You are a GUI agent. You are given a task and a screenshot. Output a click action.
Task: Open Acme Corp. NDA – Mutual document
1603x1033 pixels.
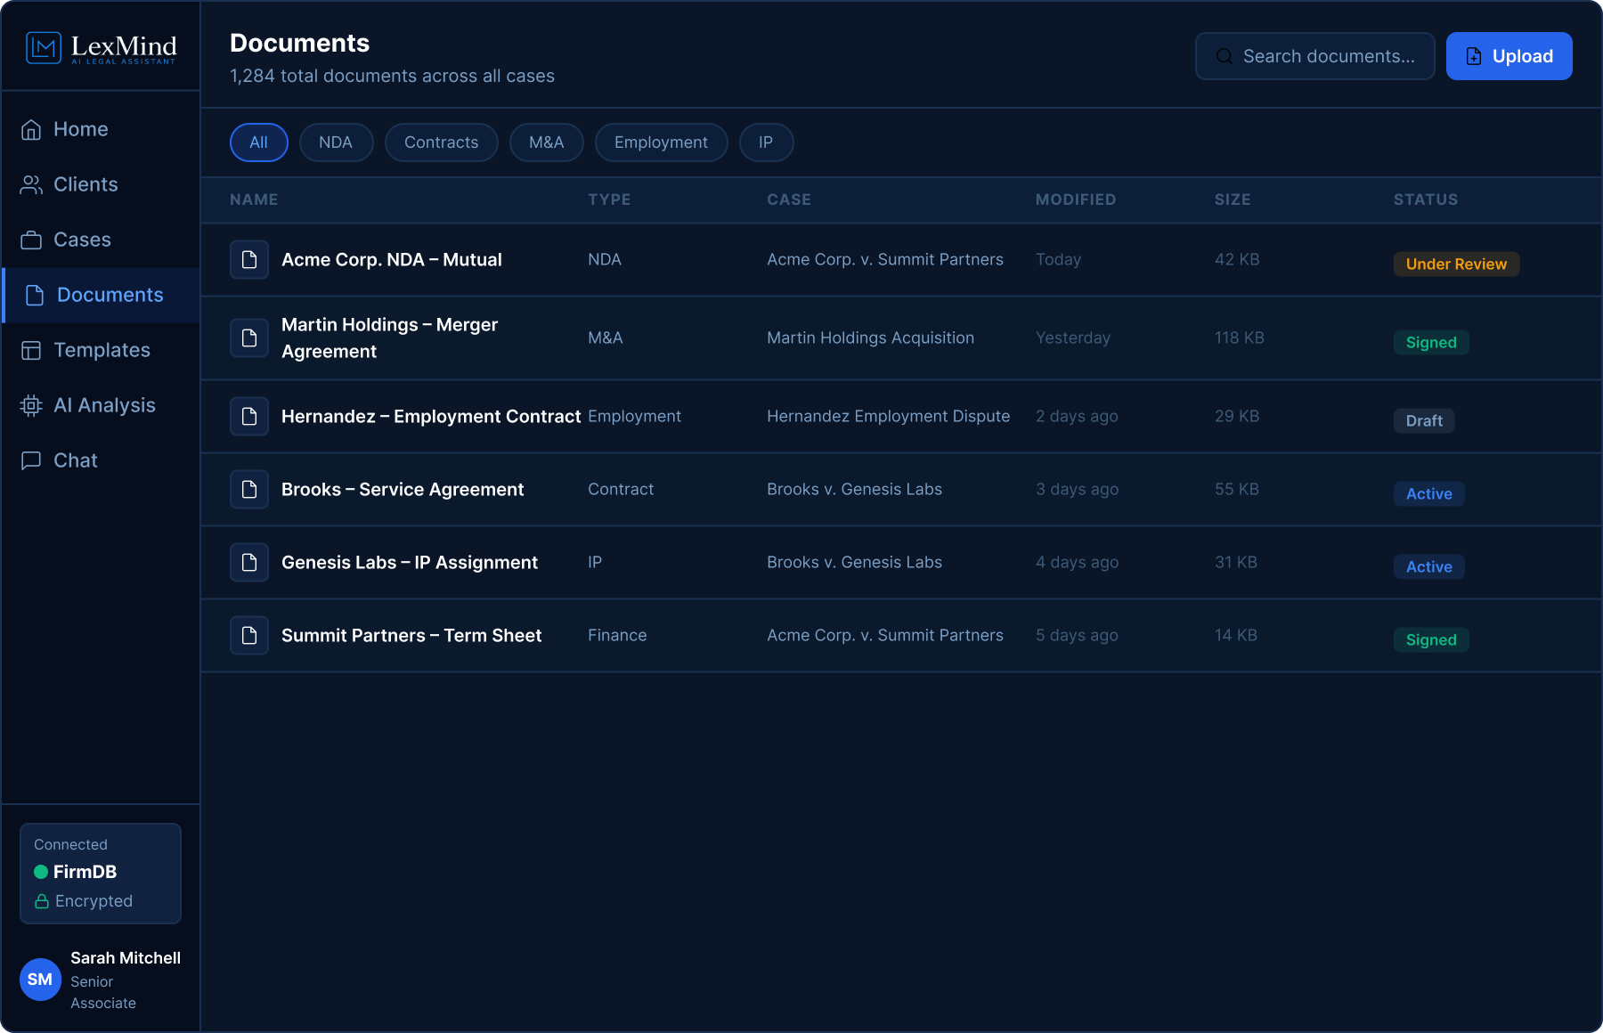392,260
